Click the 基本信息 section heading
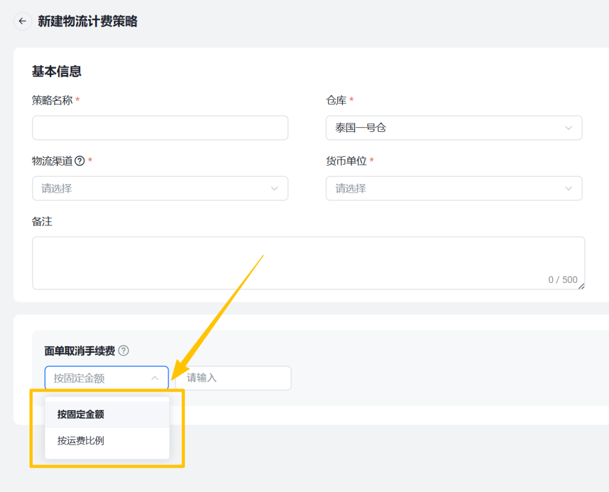 tap(56, 71)
